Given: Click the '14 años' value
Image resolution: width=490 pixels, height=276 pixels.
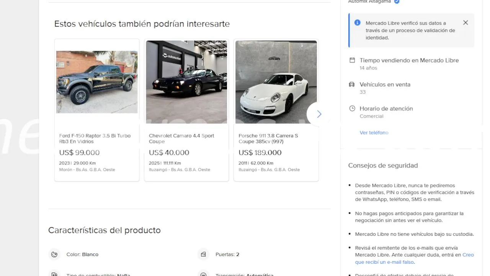Looking at the screenshot, I should point(368,68).
